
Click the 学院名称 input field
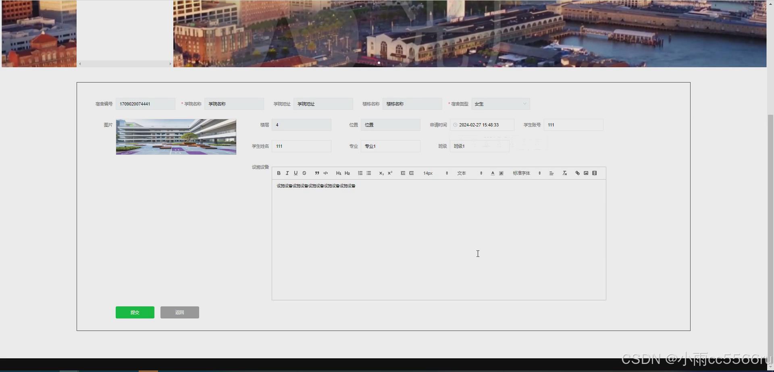point(234,104)
